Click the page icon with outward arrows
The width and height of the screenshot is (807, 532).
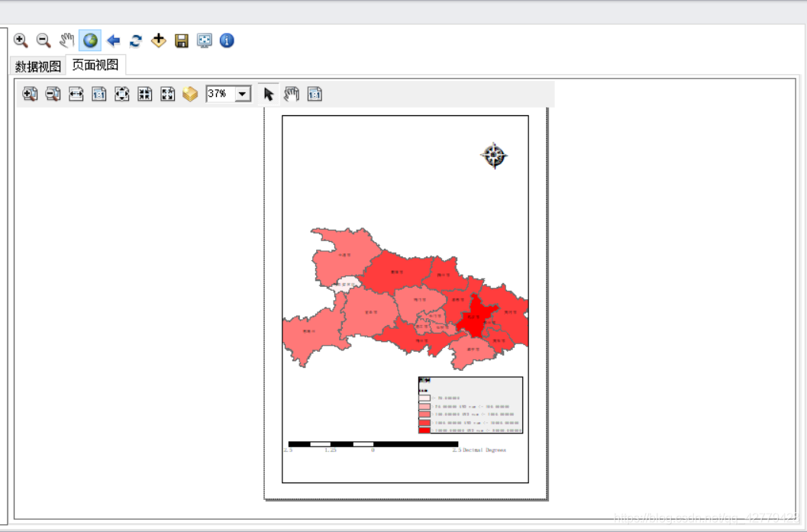(122, 94)
